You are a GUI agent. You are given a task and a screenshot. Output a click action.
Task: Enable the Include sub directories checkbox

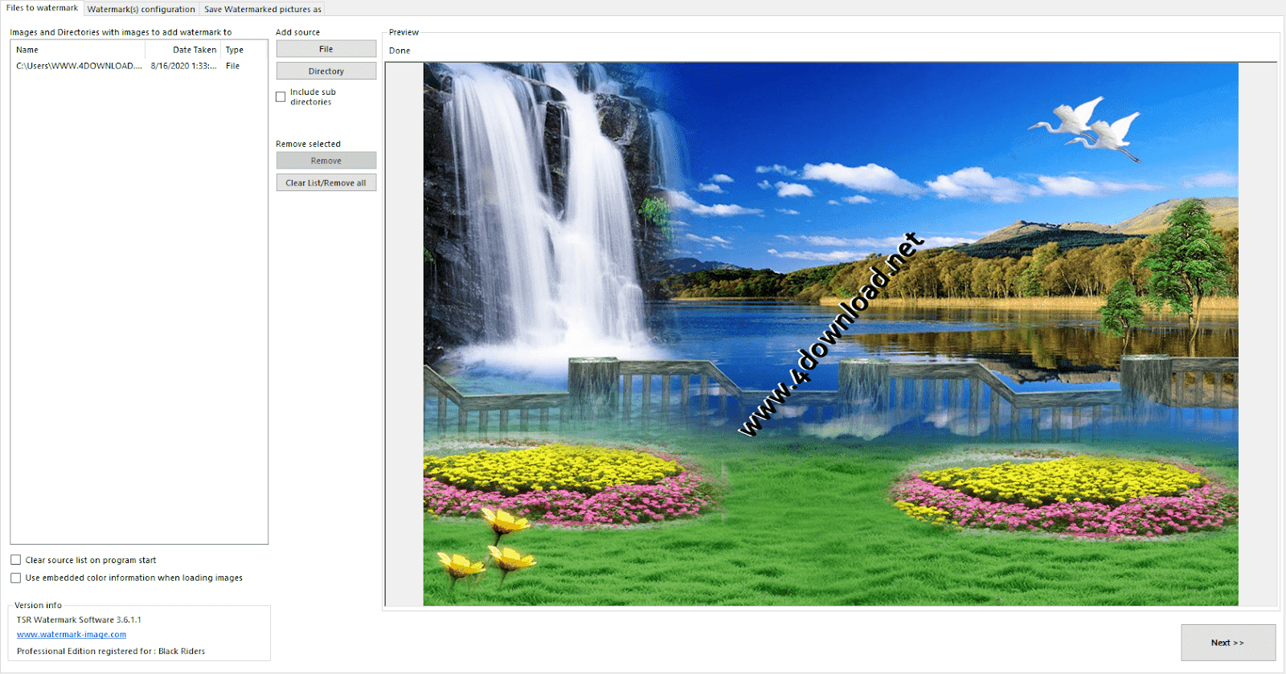(281, 96)
